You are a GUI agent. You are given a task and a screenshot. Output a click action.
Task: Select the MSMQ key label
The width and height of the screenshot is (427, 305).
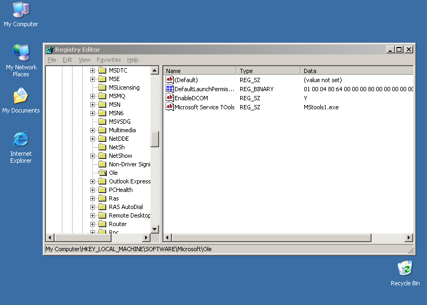pyautogui.click(x=117, y=97)
